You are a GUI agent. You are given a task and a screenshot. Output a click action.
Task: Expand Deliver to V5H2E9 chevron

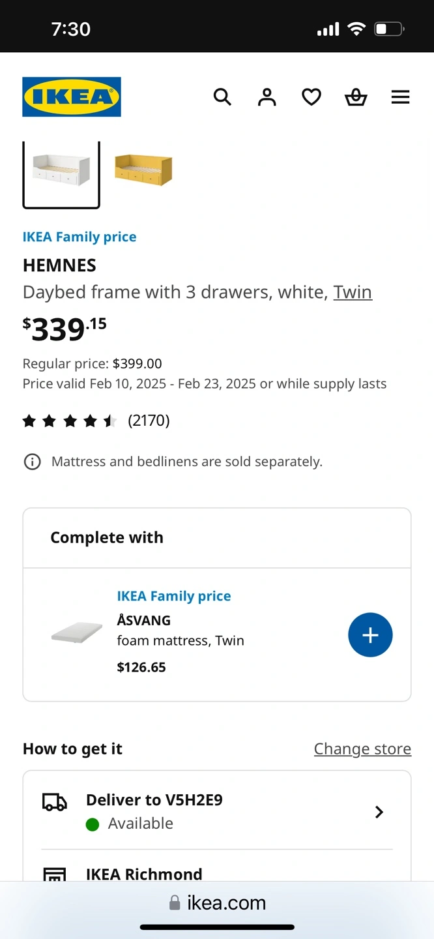click(x=379, y=812)
